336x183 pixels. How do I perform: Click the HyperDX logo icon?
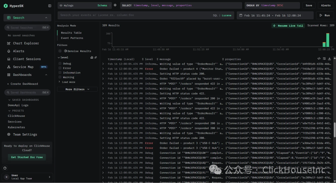tap(6, 6)
